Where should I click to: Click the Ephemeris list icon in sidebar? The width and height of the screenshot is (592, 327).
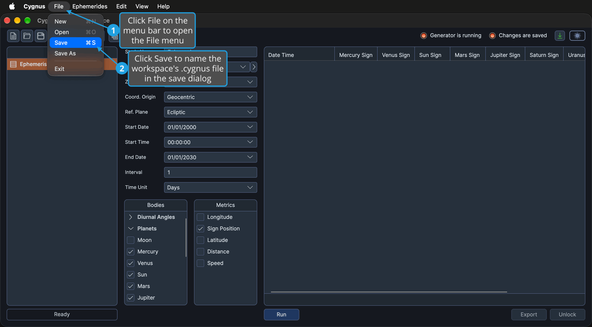(13, 64)
